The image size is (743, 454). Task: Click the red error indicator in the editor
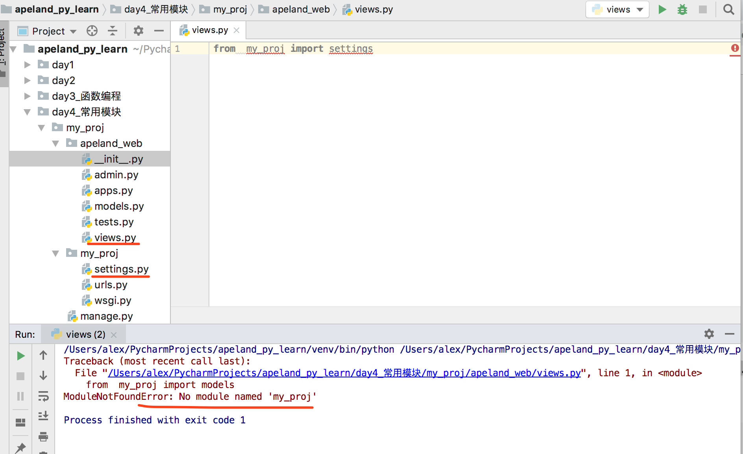tap(735, 48)
